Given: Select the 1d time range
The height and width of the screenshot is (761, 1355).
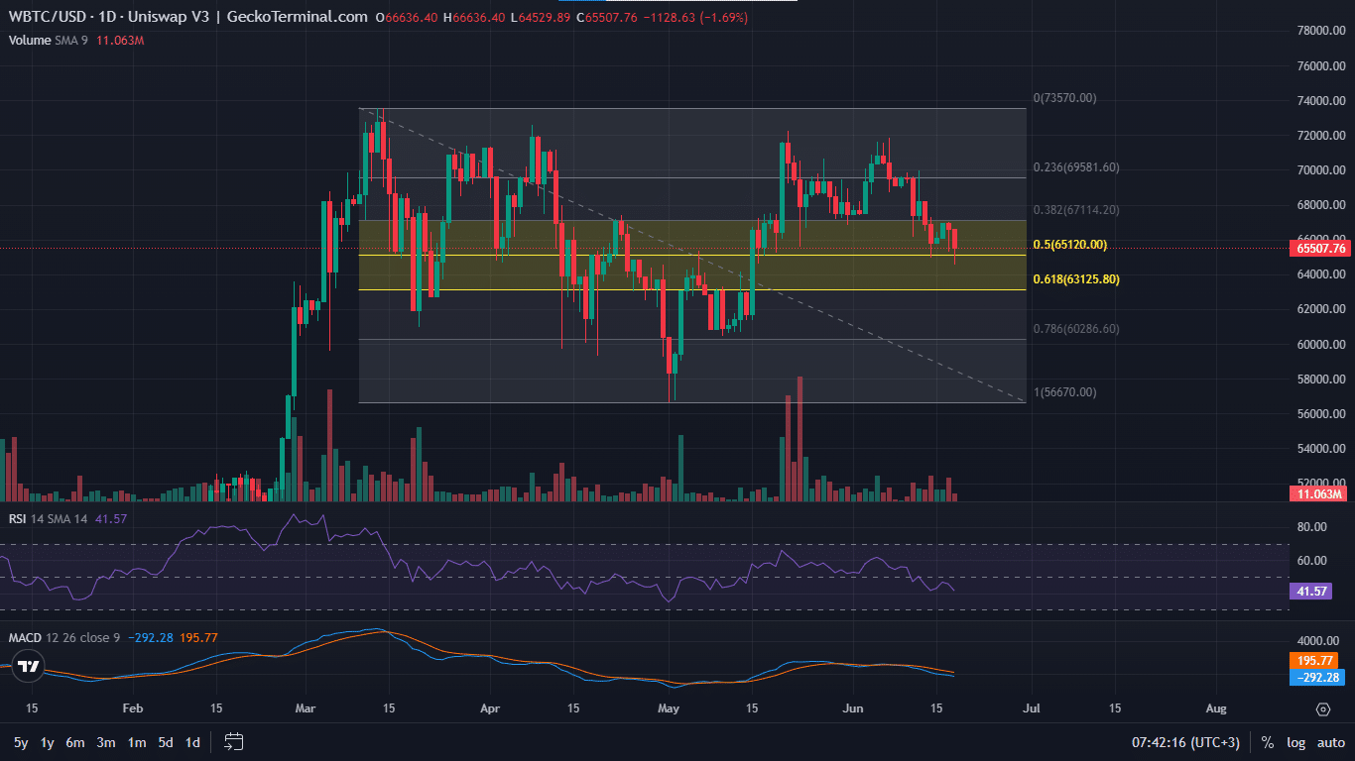Looking at the screenshot, I should (x=192, y=742).
